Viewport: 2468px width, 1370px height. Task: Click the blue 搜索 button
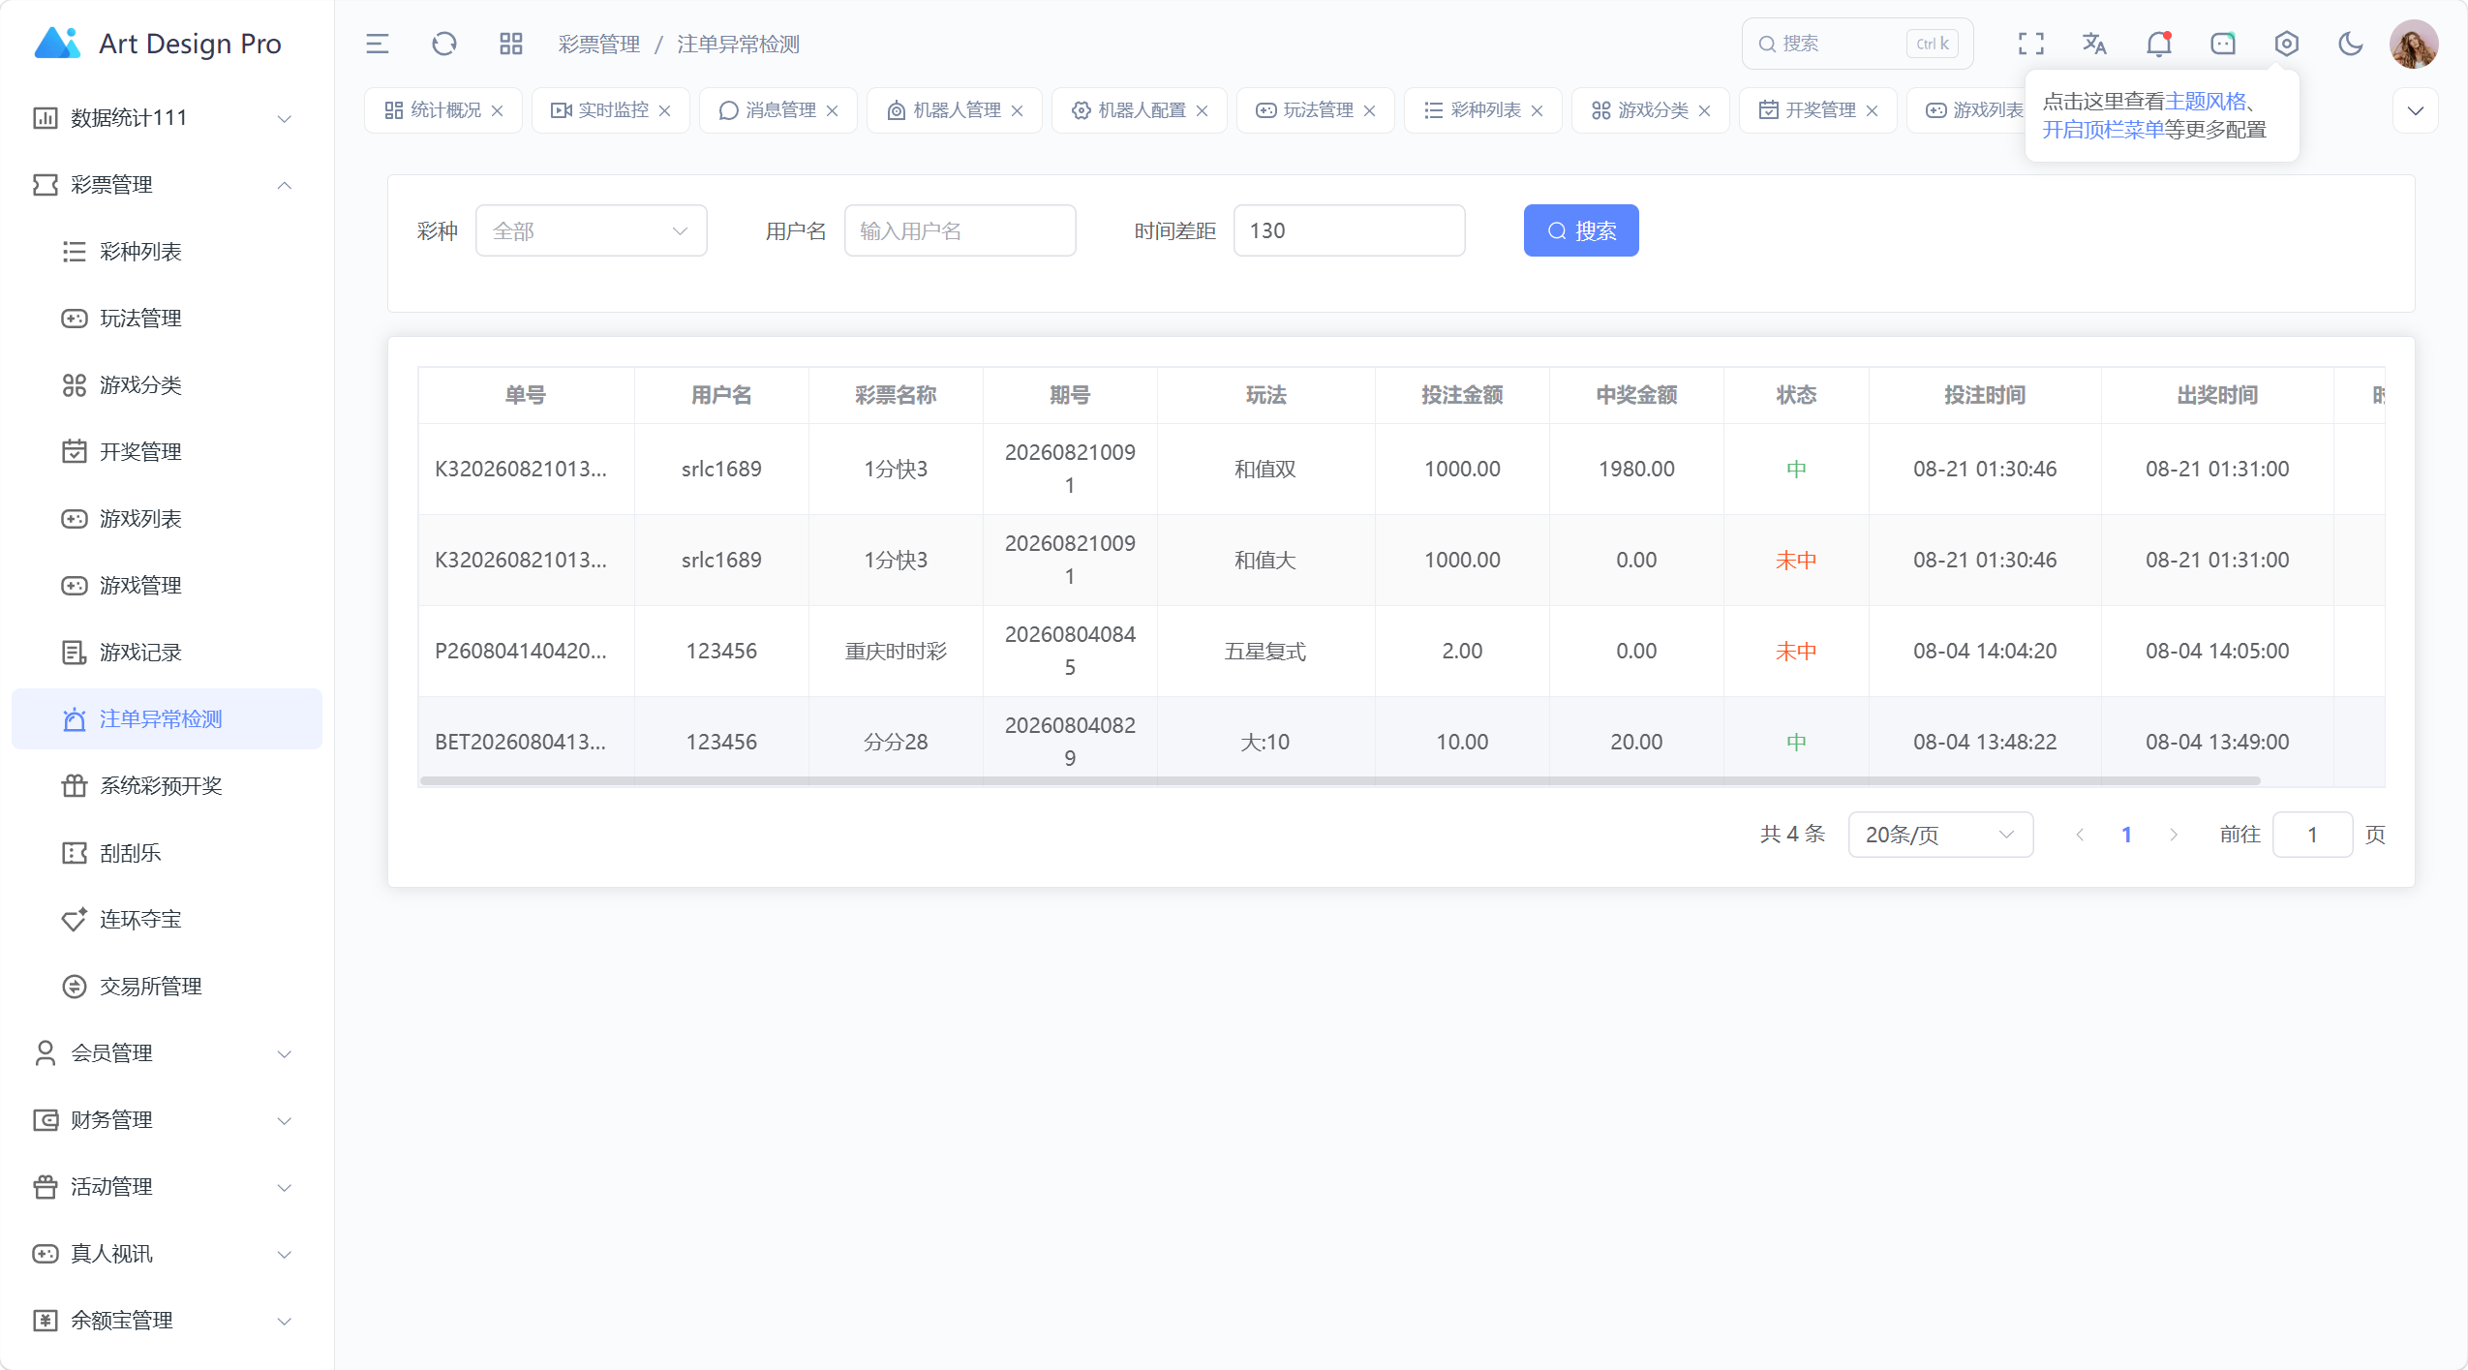pos(1581,230)
